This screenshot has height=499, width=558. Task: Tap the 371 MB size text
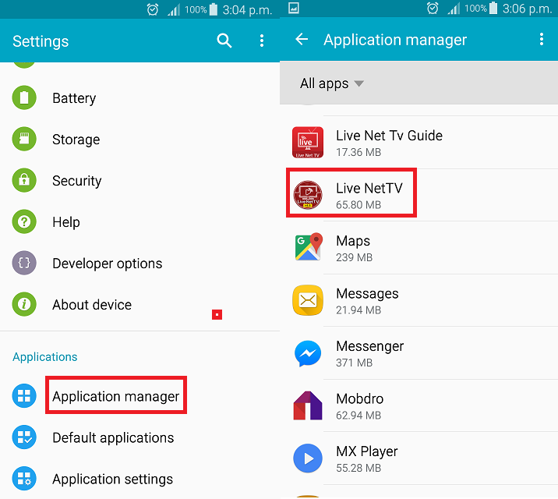(x=354, y=363)
